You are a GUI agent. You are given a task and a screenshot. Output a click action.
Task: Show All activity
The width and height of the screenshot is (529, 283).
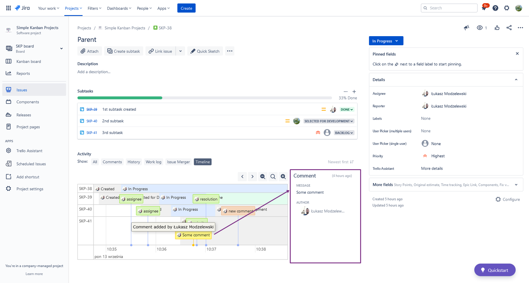coord(95,162)
